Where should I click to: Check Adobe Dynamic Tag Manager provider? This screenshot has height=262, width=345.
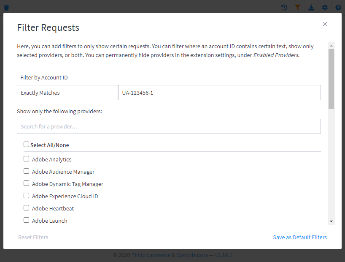[27, 183]
